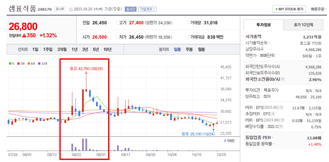The width and height of the screenshot is (329, 162).
Task: Open help icon next to BPS(2023.06)
Action: pos(283,120)
